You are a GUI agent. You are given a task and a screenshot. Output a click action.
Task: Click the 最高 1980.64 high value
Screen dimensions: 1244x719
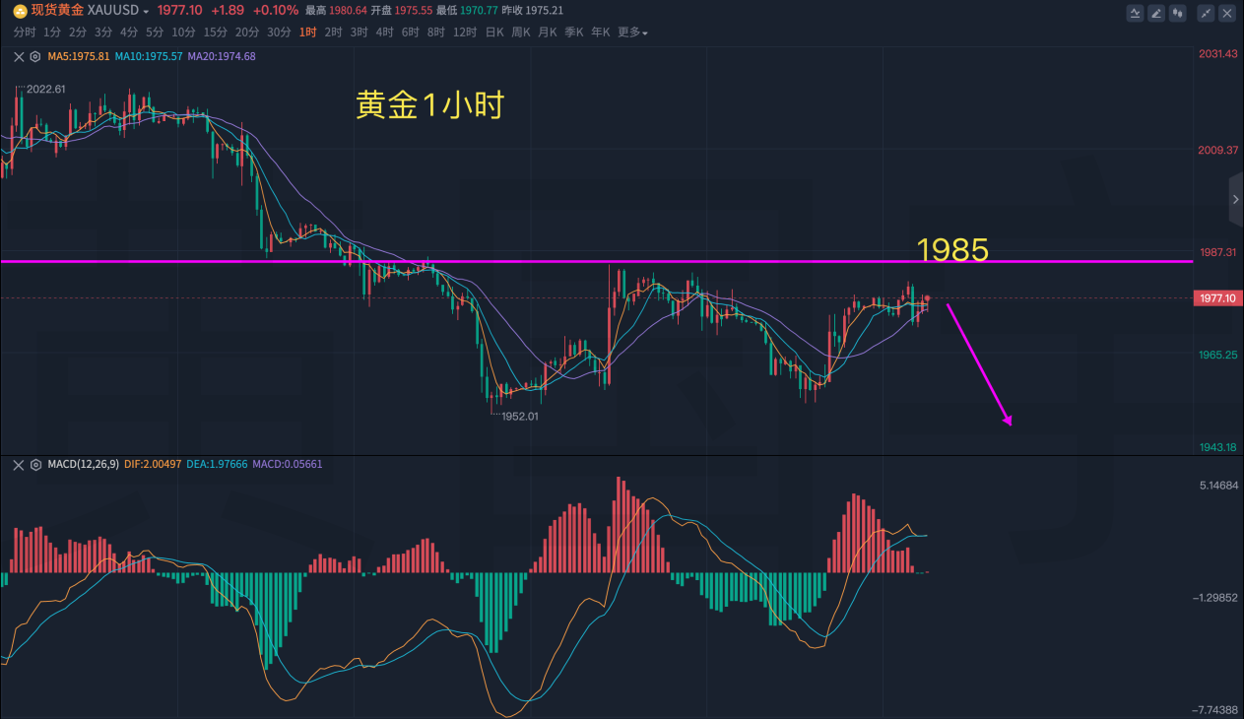[x=335, y=10]
